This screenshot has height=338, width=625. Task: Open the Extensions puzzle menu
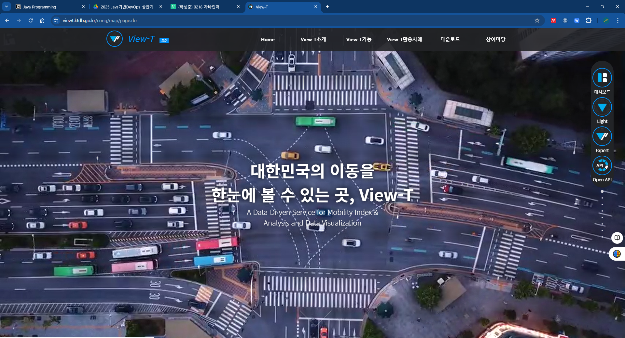pos(589,20)
